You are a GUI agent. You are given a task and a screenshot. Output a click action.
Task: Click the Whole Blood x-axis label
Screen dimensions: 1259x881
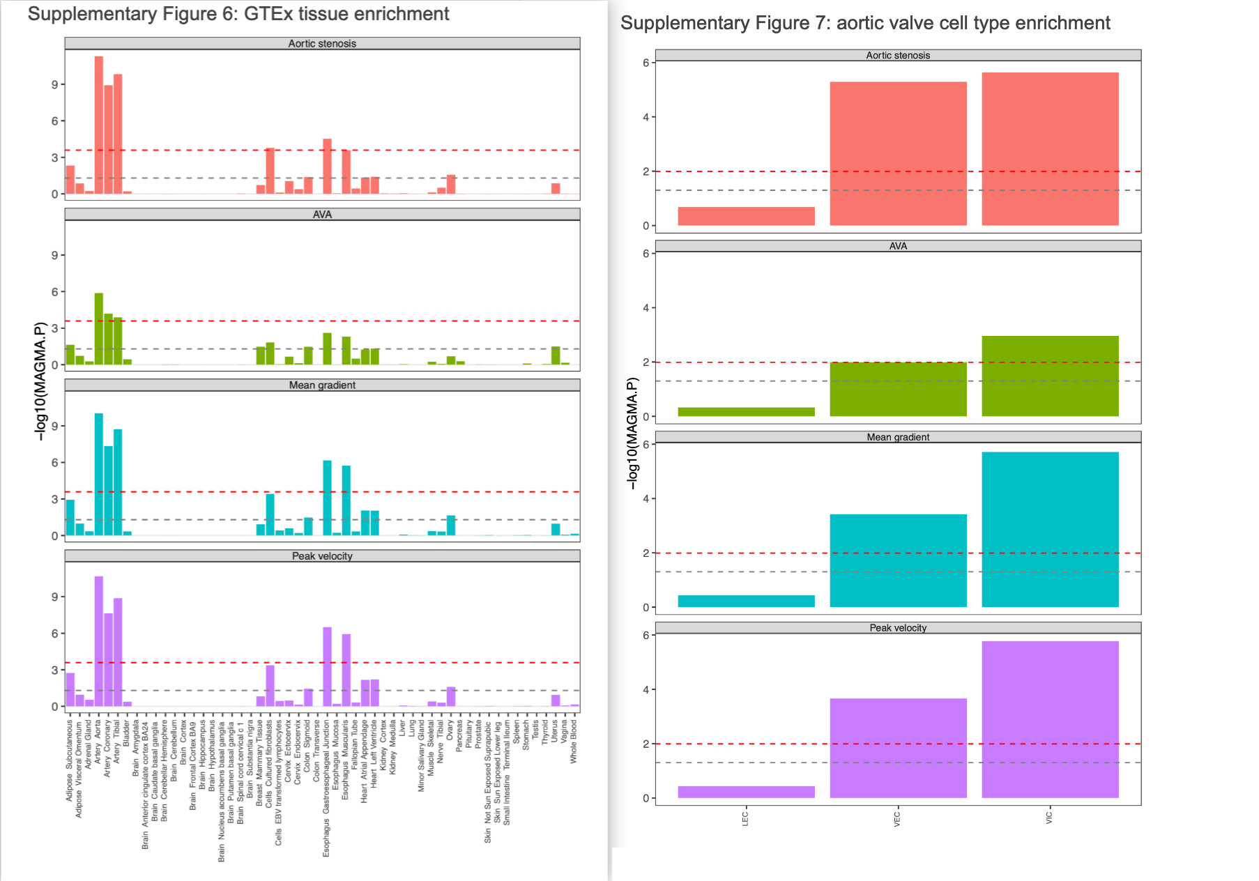click(574, 742)
